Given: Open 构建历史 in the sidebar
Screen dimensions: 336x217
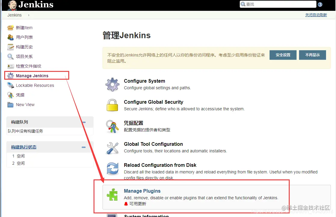Looking at the screenshot, I should [x=24, y=47].
